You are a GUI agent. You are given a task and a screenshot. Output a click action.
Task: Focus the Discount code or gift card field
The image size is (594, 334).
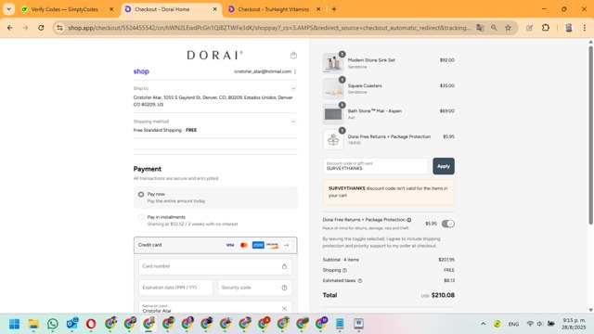click(x=375, y=166)
